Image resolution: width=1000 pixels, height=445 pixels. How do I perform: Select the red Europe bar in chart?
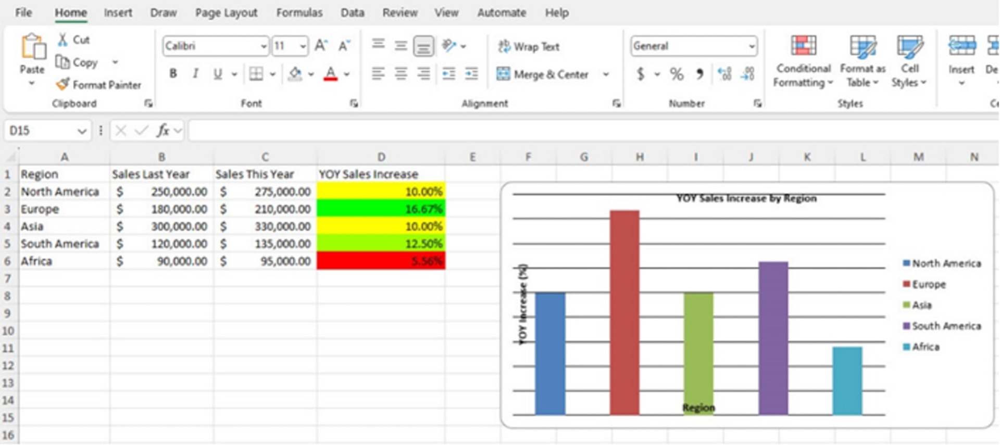[624, 312]
